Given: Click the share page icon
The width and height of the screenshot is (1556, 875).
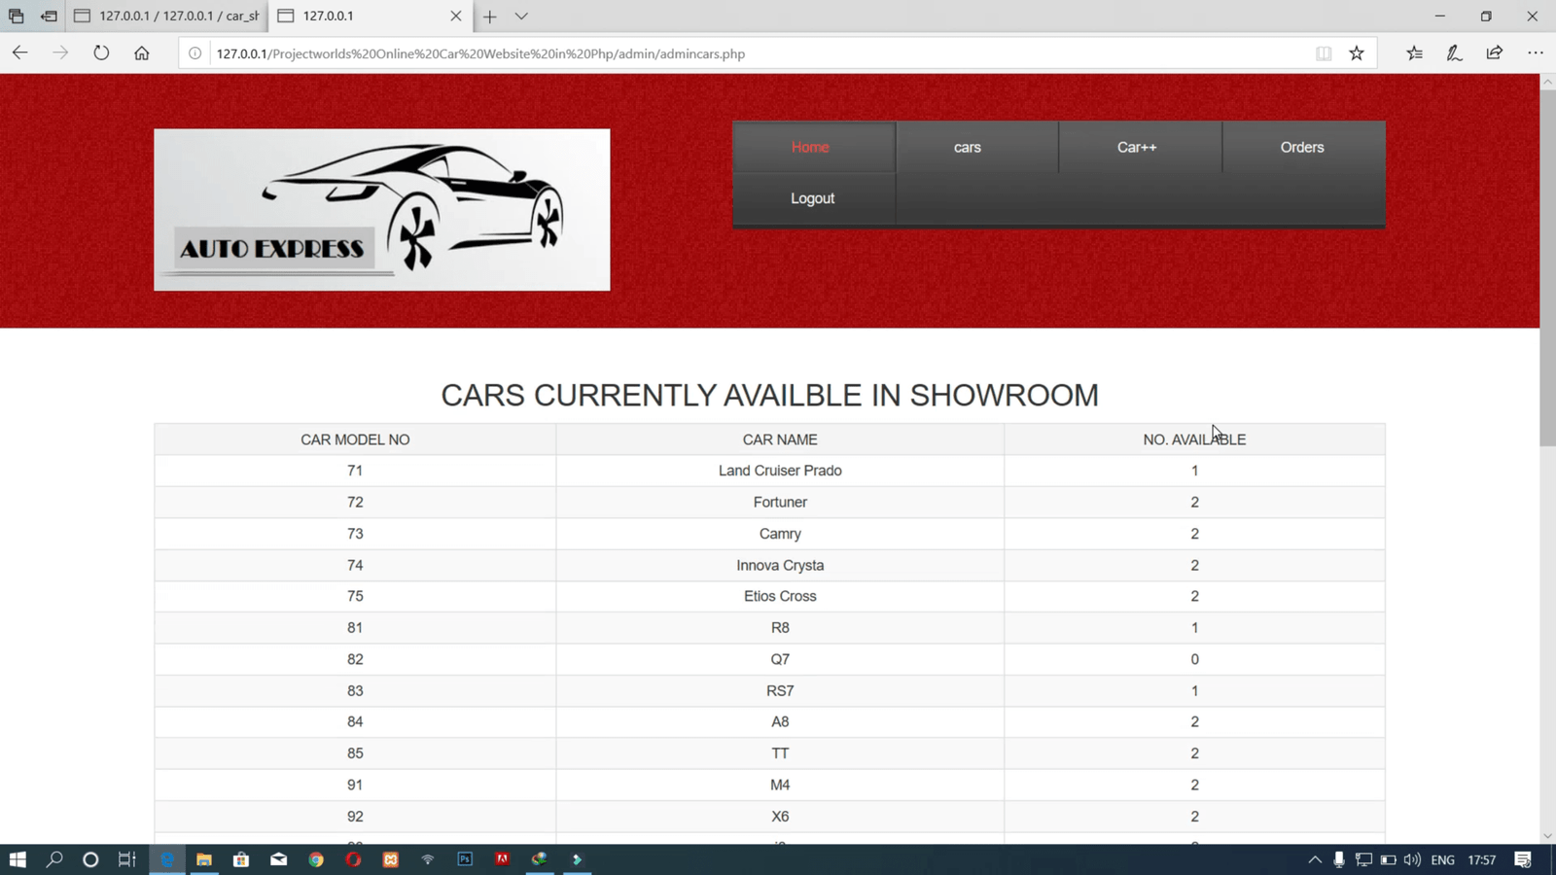Looking at the screenshot, I should [x=1495, y=53].
